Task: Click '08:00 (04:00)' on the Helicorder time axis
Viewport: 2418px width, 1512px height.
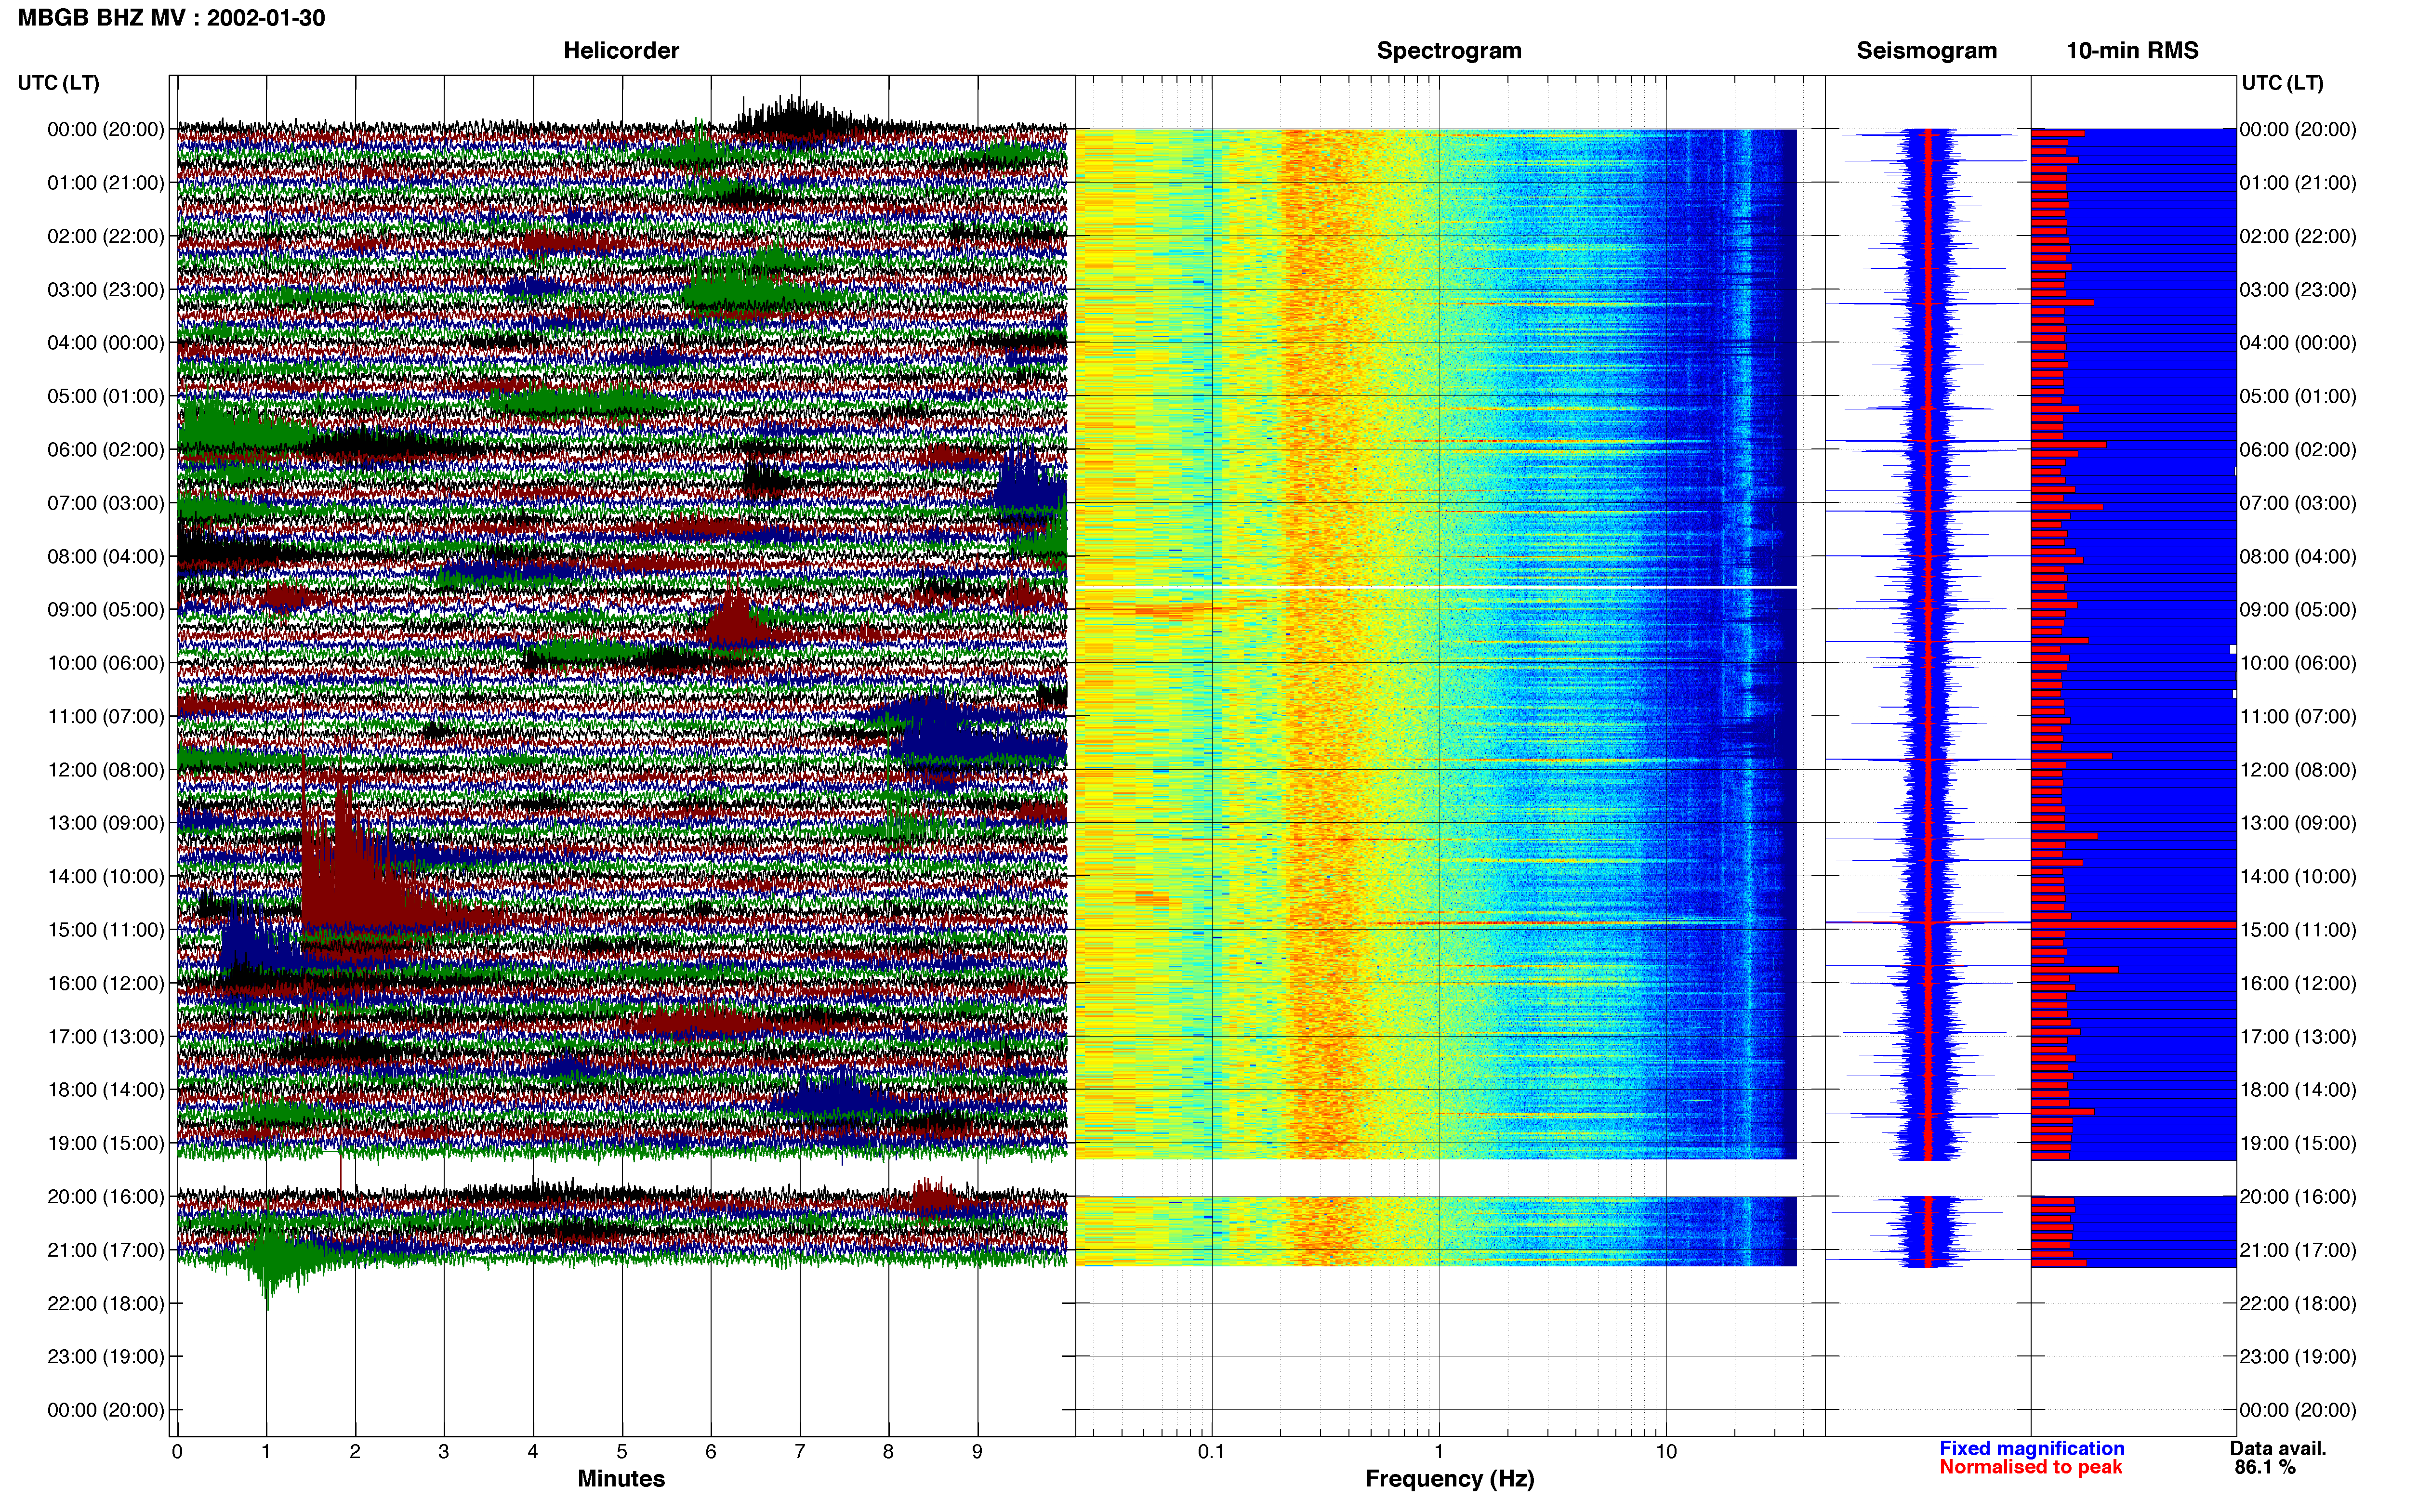Action: tap(106, 557)
